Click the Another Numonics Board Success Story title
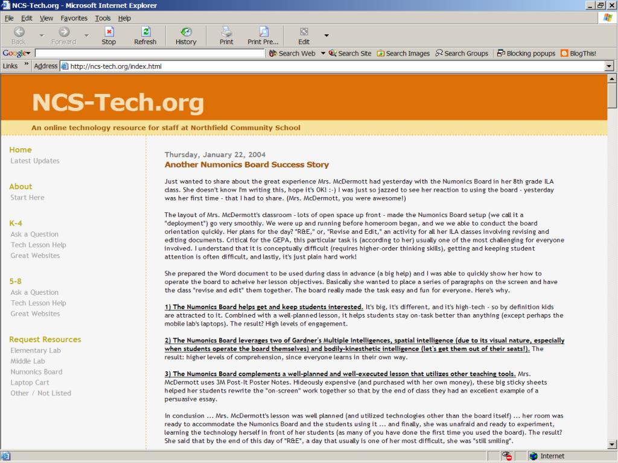618x463 pixels. [x=247, y=165]
